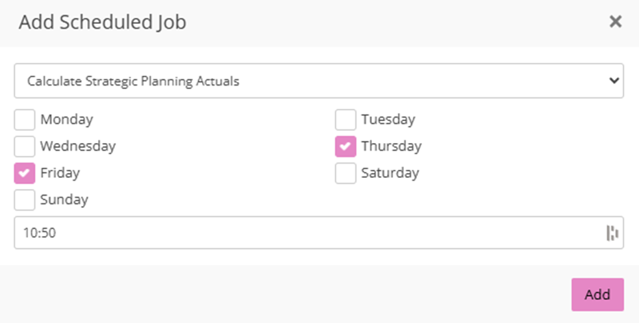Disable the Friday checkbox

25,173
